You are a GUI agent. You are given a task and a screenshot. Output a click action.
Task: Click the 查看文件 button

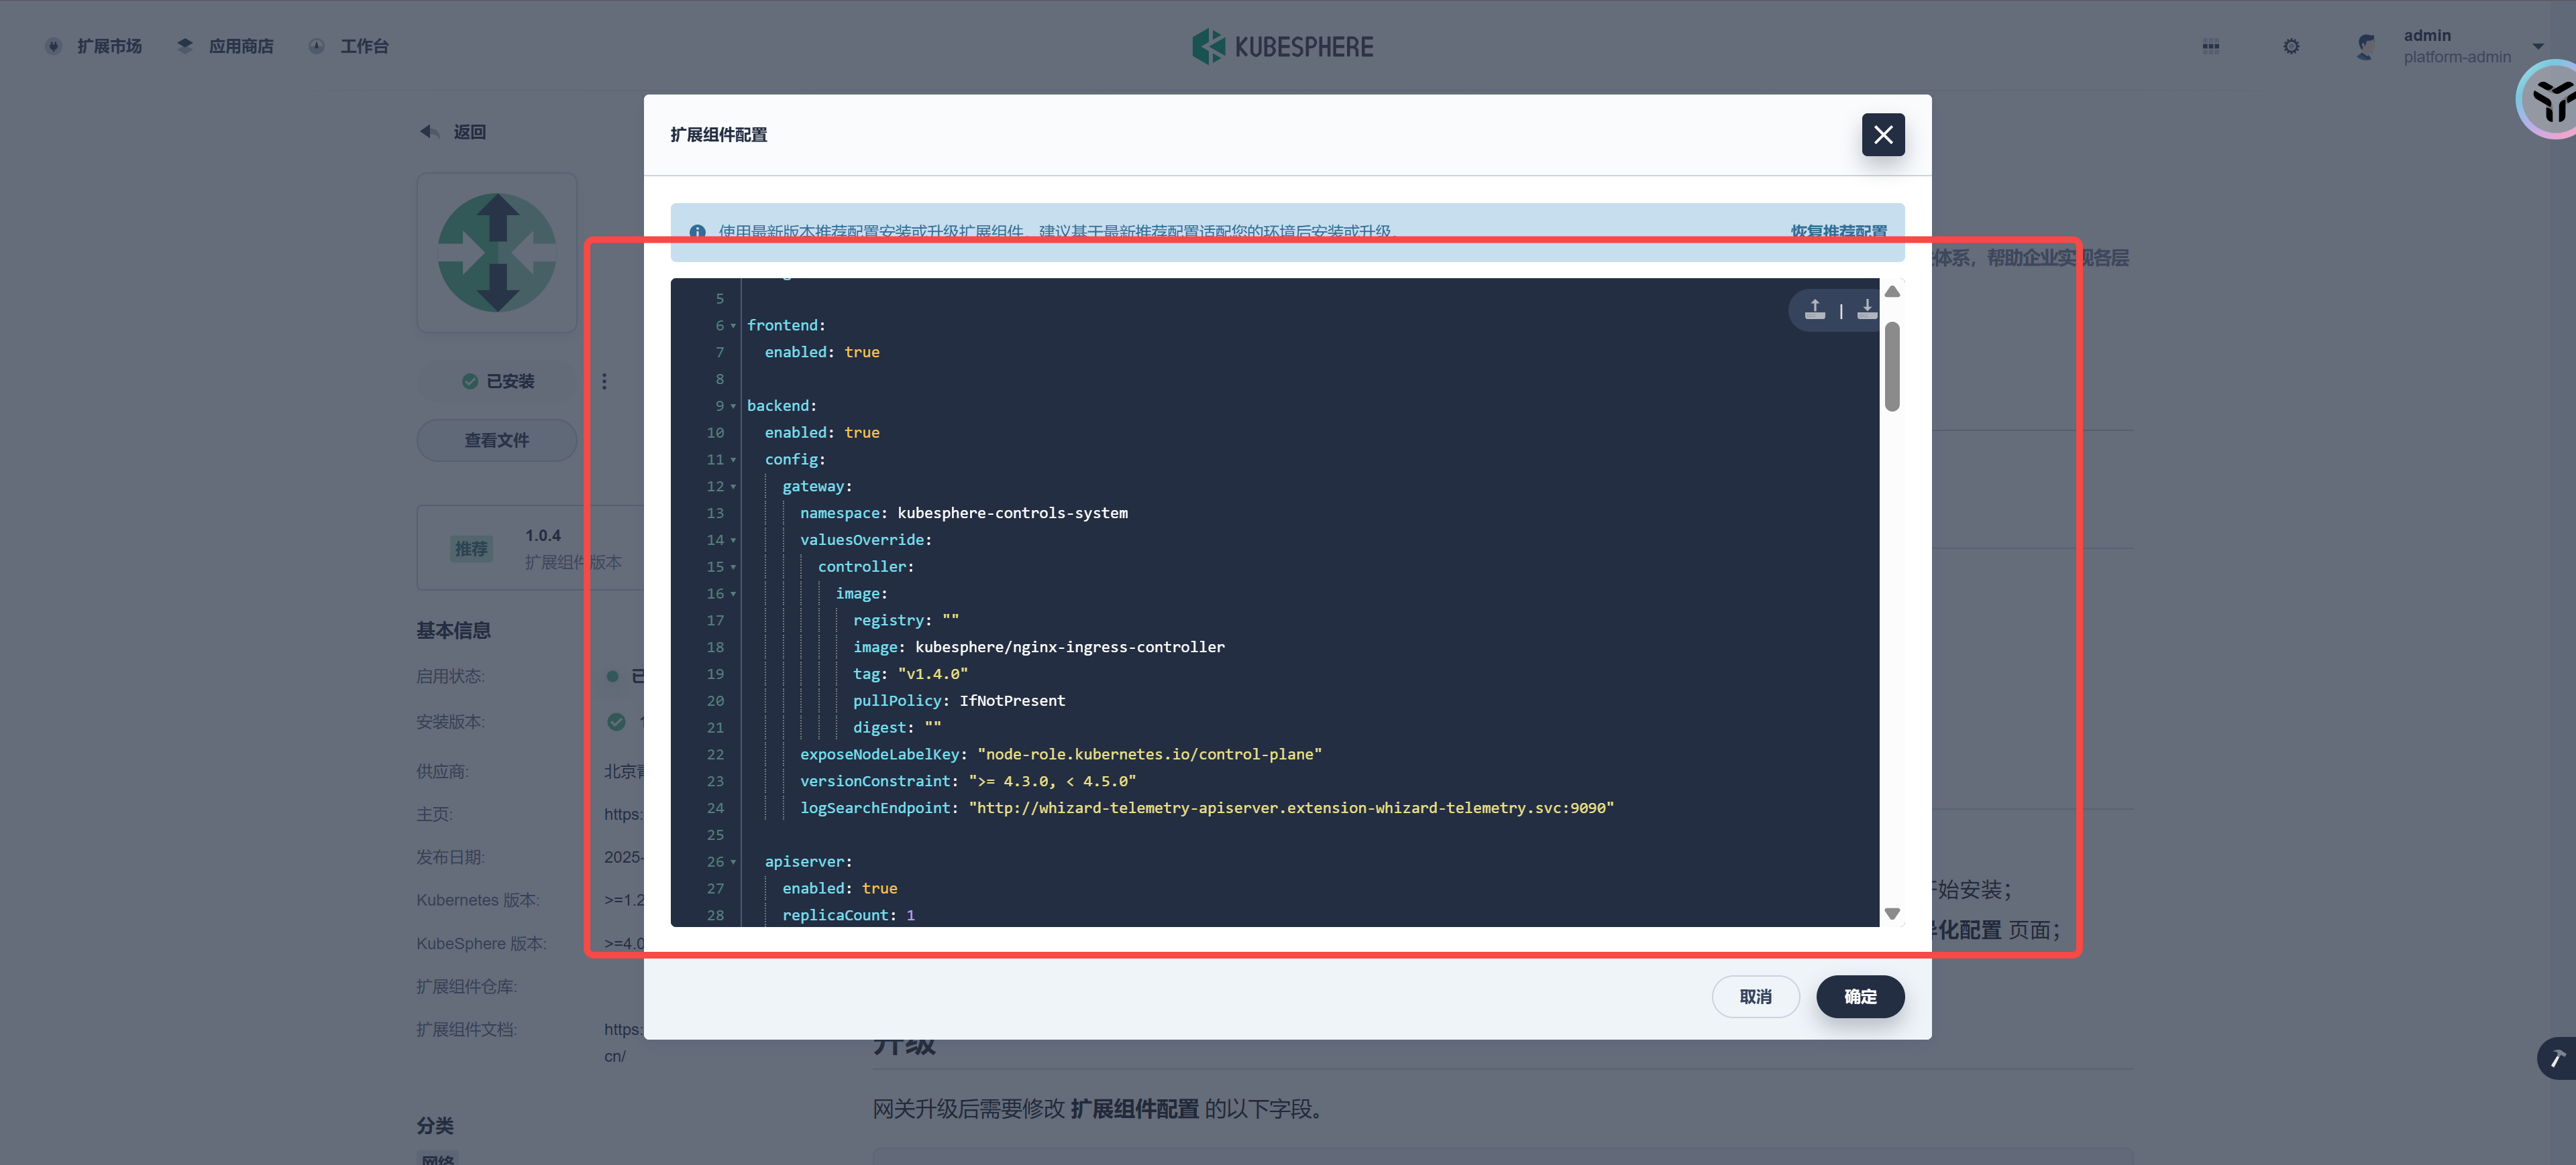pos(497,440)
